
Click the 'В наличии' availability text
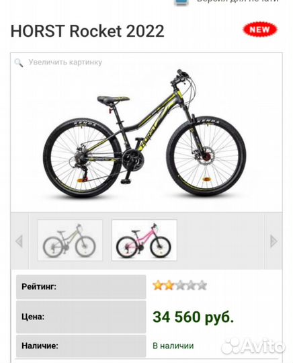(173, 346)
